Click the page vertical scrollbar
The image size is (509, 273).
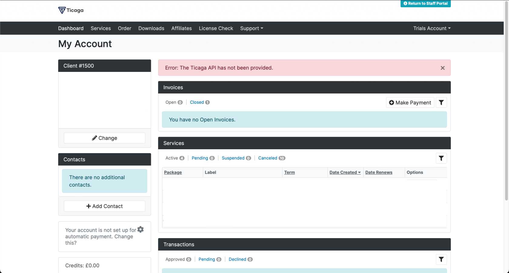[x=506, y=100]
